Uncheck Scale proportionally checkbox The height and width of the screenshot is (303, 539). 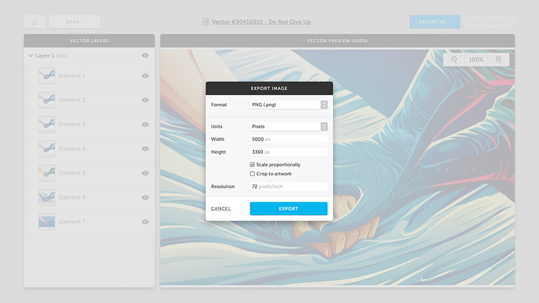(x=252, y=165)
